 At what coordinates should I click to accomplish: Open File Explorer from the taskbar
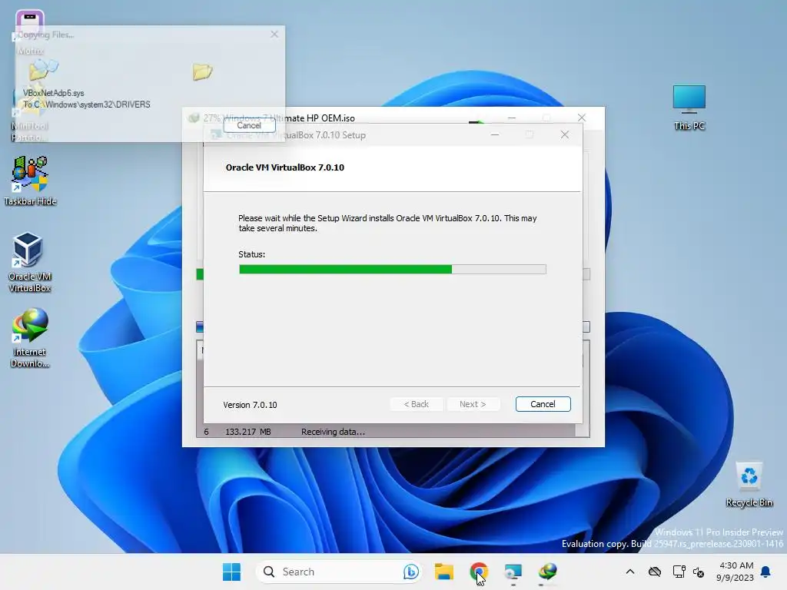point(444,572)
